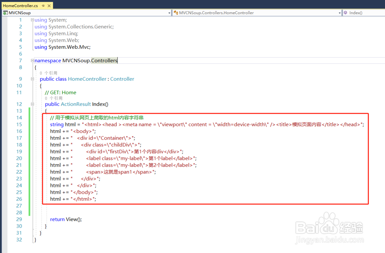Place cursor on the return View() statement
Viewport: 385px width, 253px height.
tap(65, 219)
